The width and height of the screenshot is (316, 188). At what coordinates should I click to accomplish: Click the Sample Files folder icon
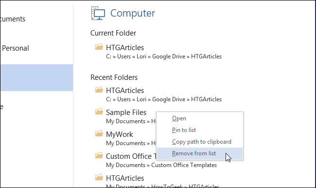pos(99,112)
